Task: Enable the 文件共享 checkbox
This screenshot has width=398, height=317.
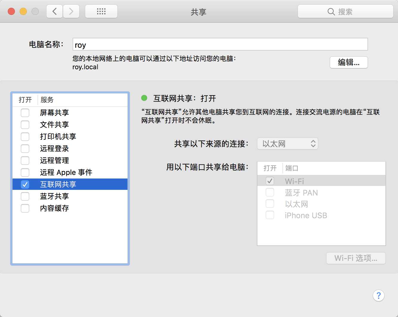Action: 25,125
